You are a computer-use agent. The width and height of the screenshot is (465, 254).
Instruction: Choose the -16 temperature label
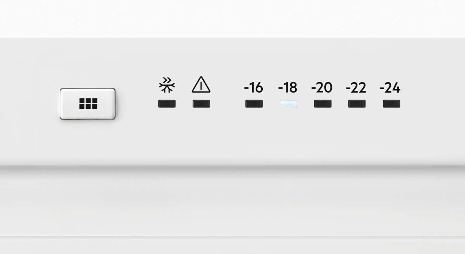tap(254, 88)
